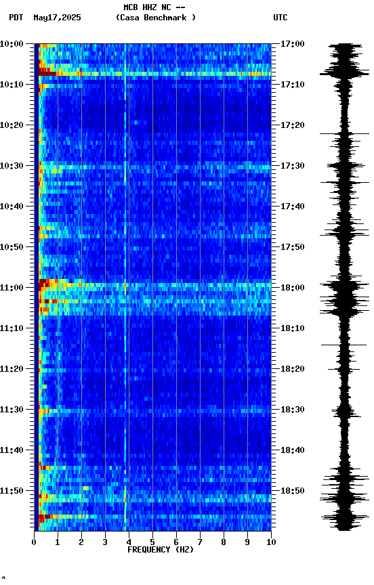Click the '17:00' UTC time label

point(292,44)
